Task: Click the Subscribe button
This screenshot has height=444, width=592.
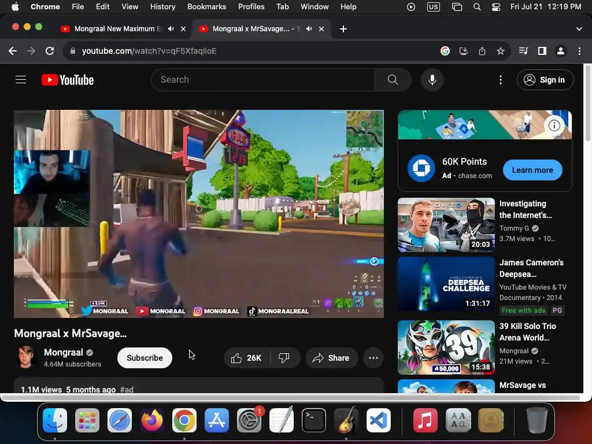Action: (x=145, y=358)
